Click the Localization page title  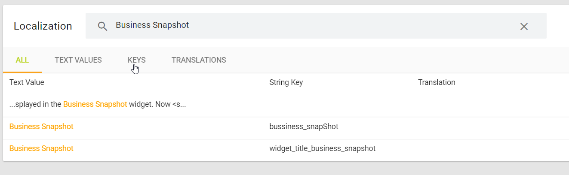(x=43, y=26)
